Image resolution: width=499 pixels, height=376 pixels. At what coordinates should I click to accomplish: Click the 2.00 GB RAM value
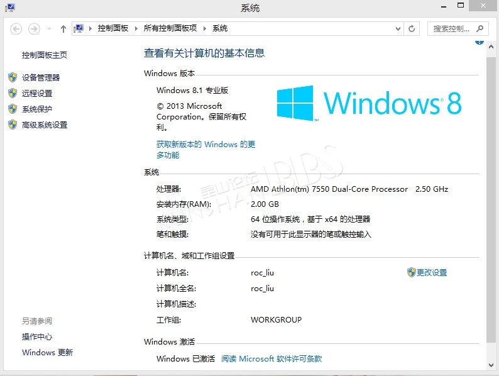[265, 204]
